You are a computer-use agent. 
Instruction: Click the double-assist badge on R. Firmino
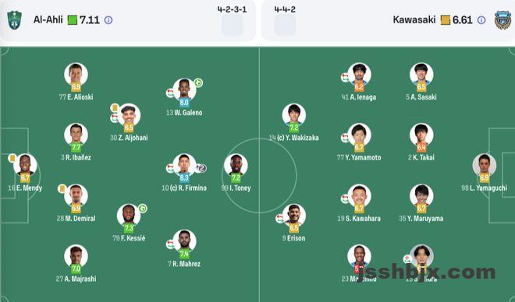pos(201,168)
